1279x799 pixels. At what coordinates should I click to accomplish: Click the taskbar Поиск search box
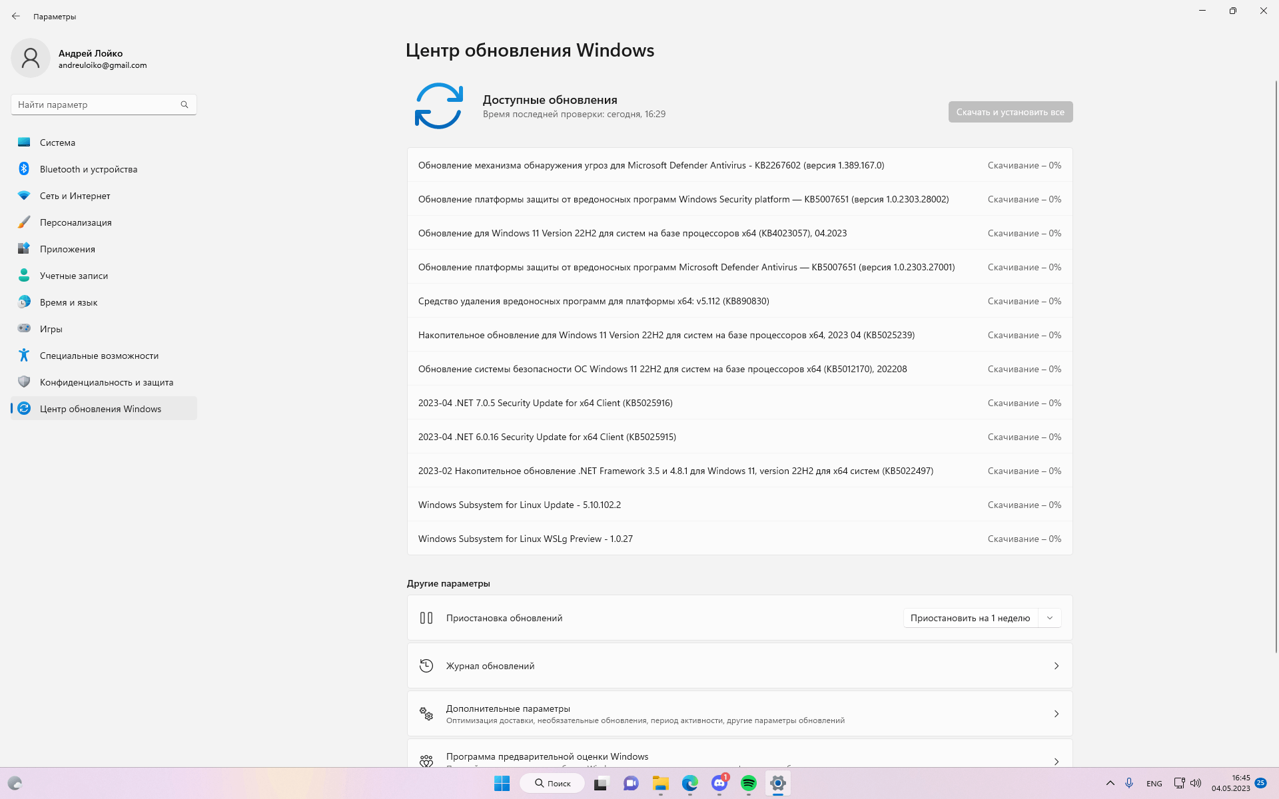552,783
